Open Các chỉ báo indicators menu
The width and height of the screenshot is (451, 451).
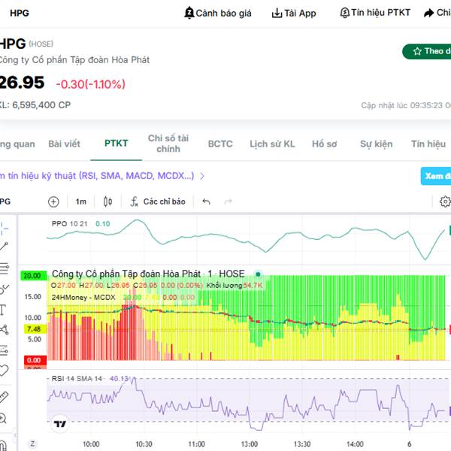158,201
